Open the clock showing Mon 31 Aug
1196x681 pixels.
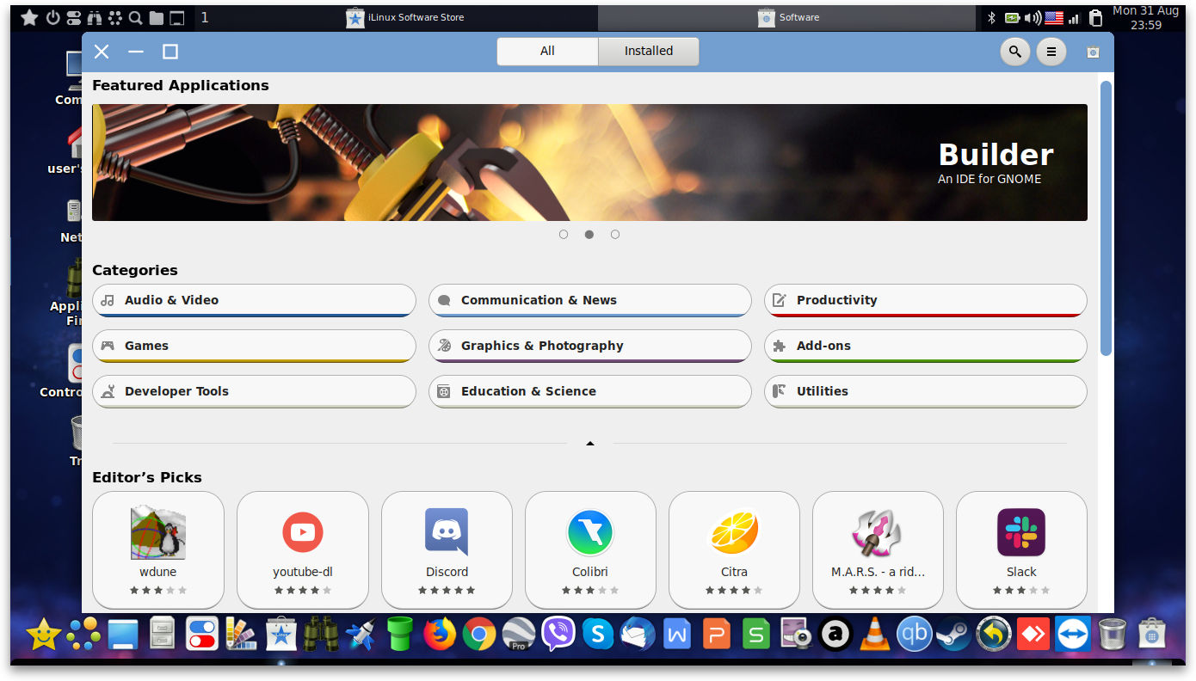[1145, 17]
